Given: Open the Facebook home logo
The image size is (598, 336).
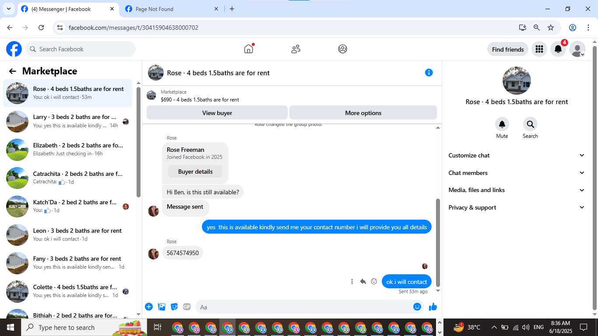Looking at the screenshot, I should click(14, 49).
